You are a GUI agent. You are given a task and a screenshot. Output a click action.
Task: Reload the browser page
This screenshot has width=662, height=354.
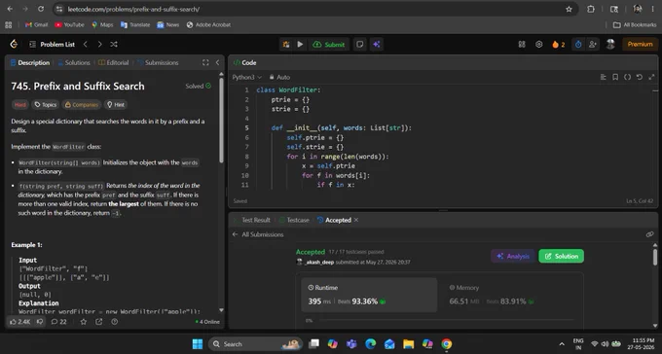(41, 9)
